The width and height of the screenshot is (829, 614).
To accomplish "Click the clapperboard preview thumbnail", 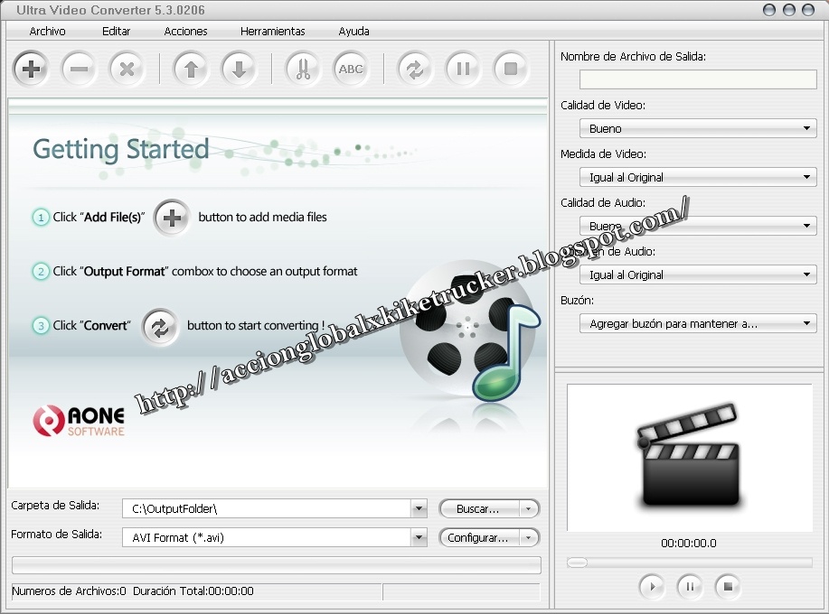I will tap(690, 457).
